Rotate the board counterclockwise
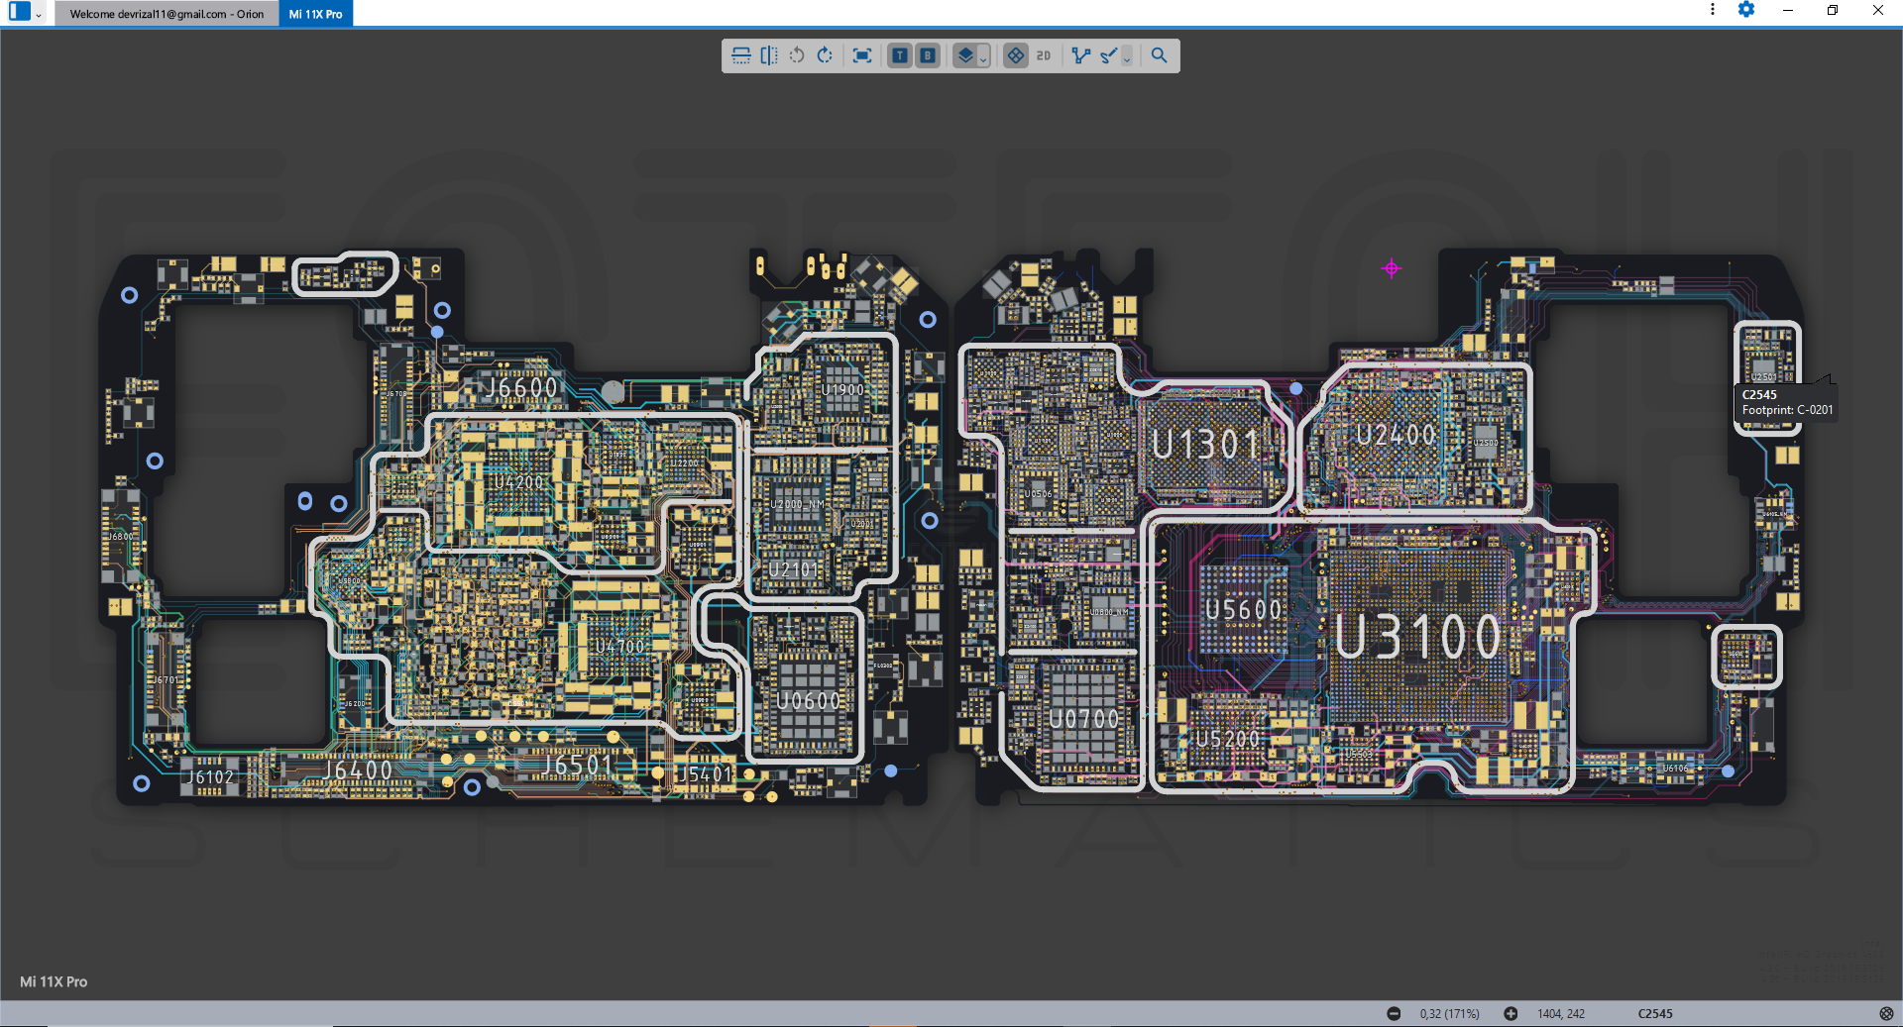This screenshot has height=1027, width=1903. (797, 55)
